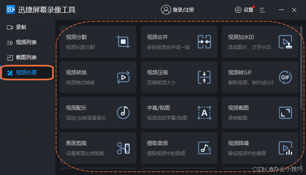
Task: Click 多段视频合并成一段 description text
Action: (168, 47)
